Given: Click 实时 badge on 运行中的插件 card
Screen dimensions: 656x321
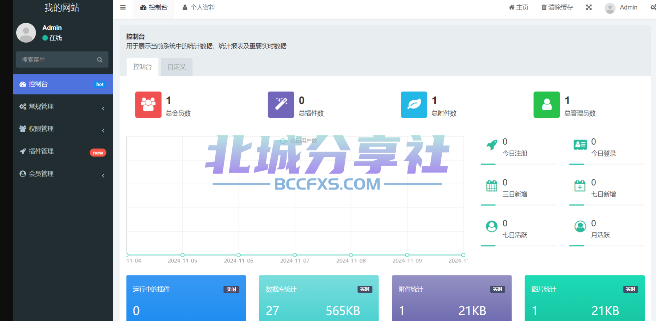Looking at the screenshot, I should (x=231, y=289).
